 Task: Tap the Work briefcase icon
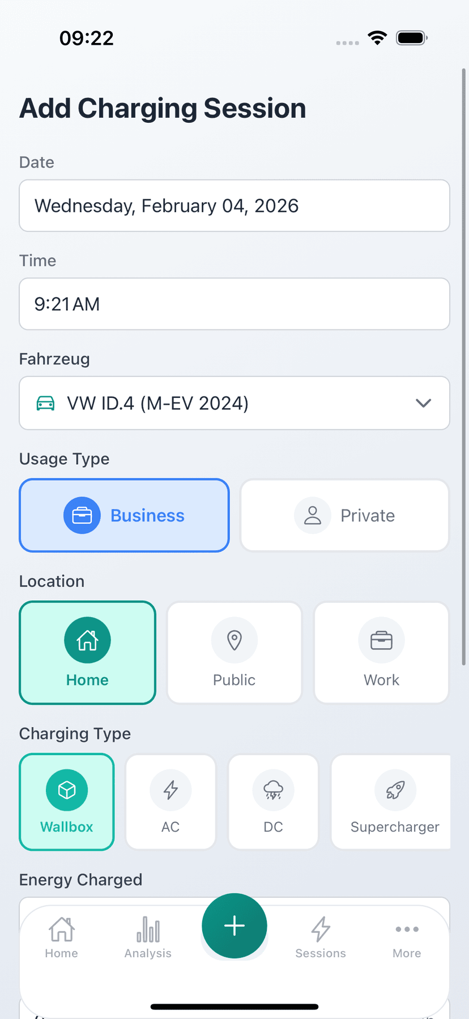tap(381, 640)
